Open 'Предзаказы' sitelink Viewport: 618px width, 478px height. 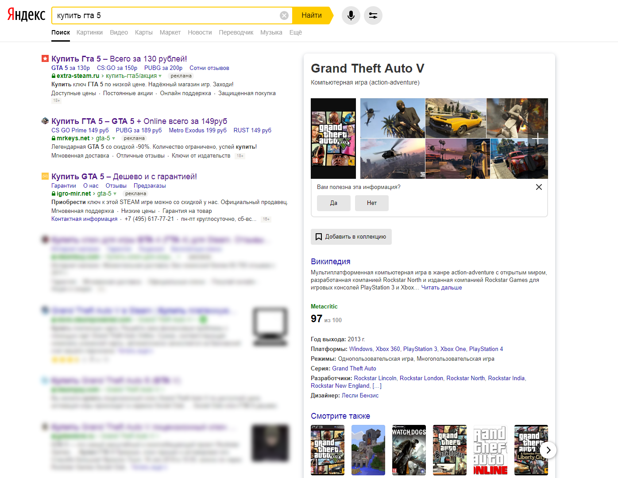point(150,186)
